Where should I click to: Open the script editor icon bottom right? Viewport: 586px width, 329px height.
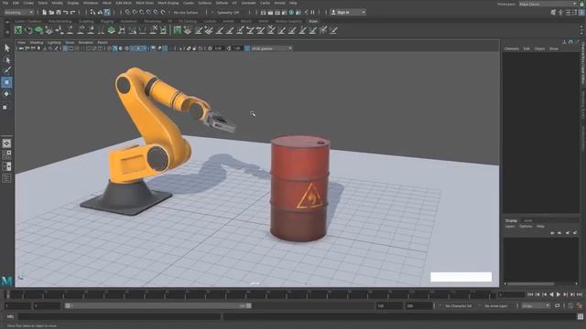tap(580, 317)
